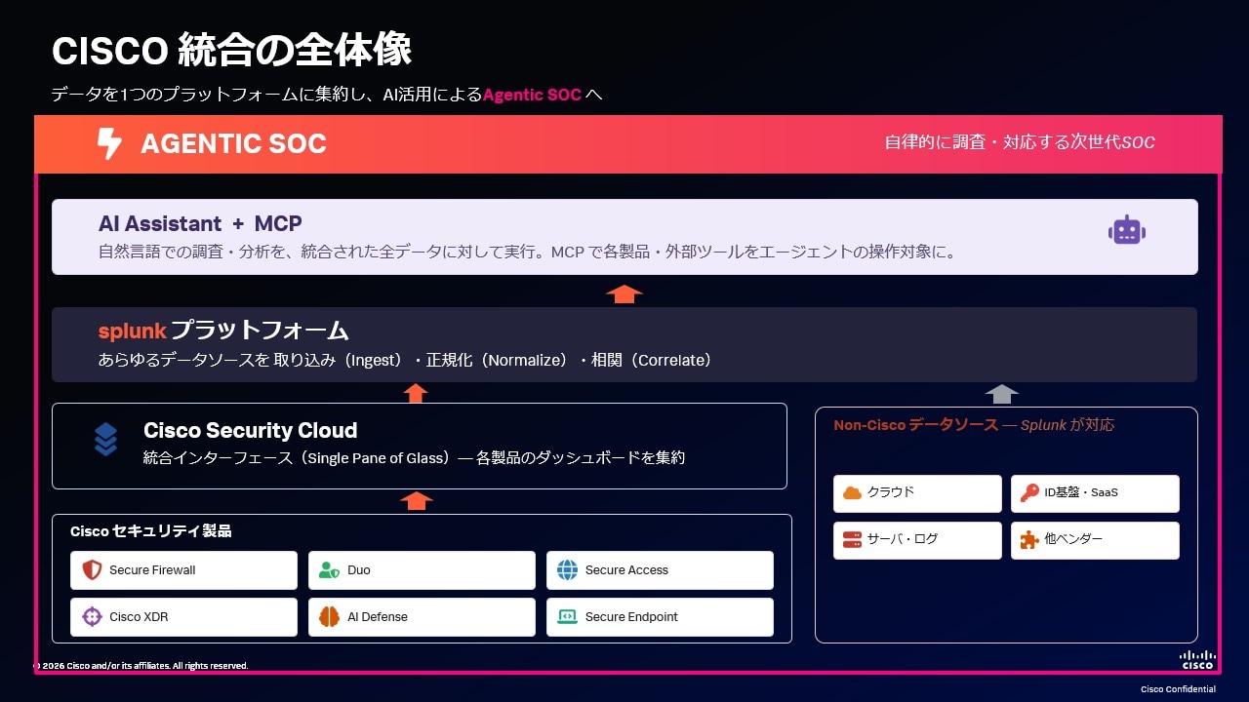Select the クラウド data source card

coord(917,493)
